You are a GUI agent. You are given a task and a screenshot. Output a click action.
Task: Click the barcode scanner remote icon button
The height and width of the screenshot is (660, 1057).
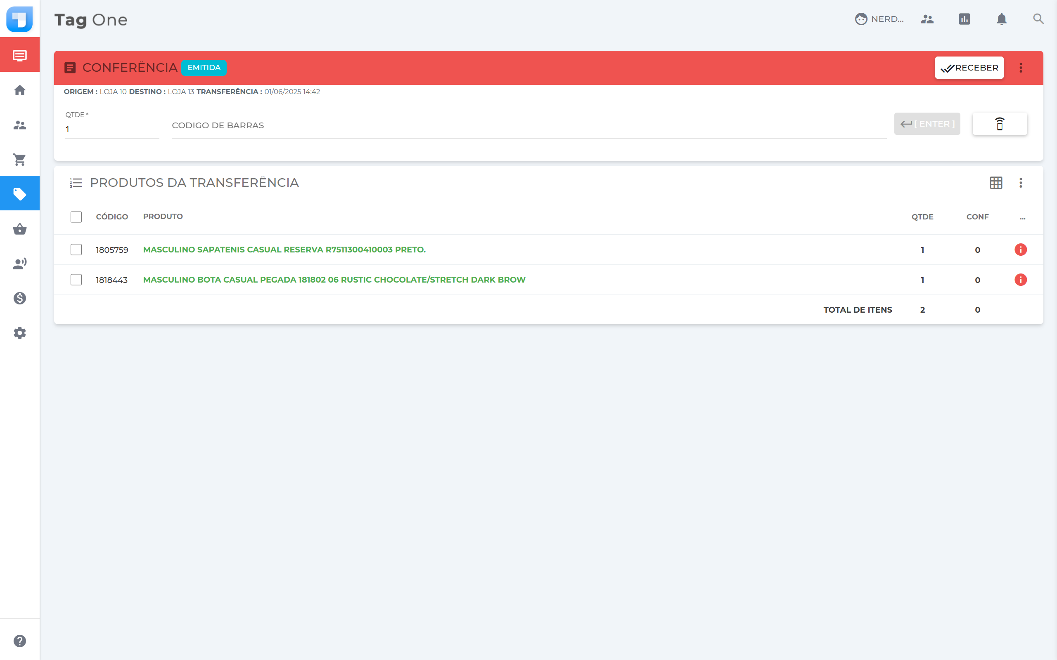(x=999, y=124)
